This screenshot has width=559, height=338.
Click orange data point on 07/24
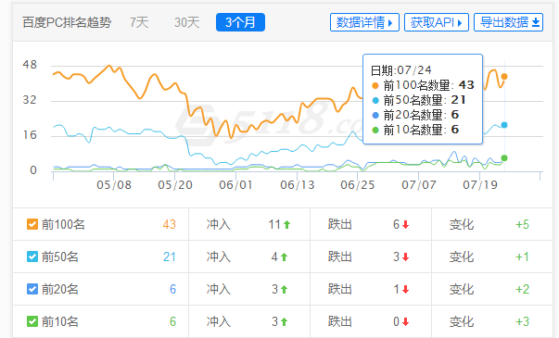coord(504,77)
